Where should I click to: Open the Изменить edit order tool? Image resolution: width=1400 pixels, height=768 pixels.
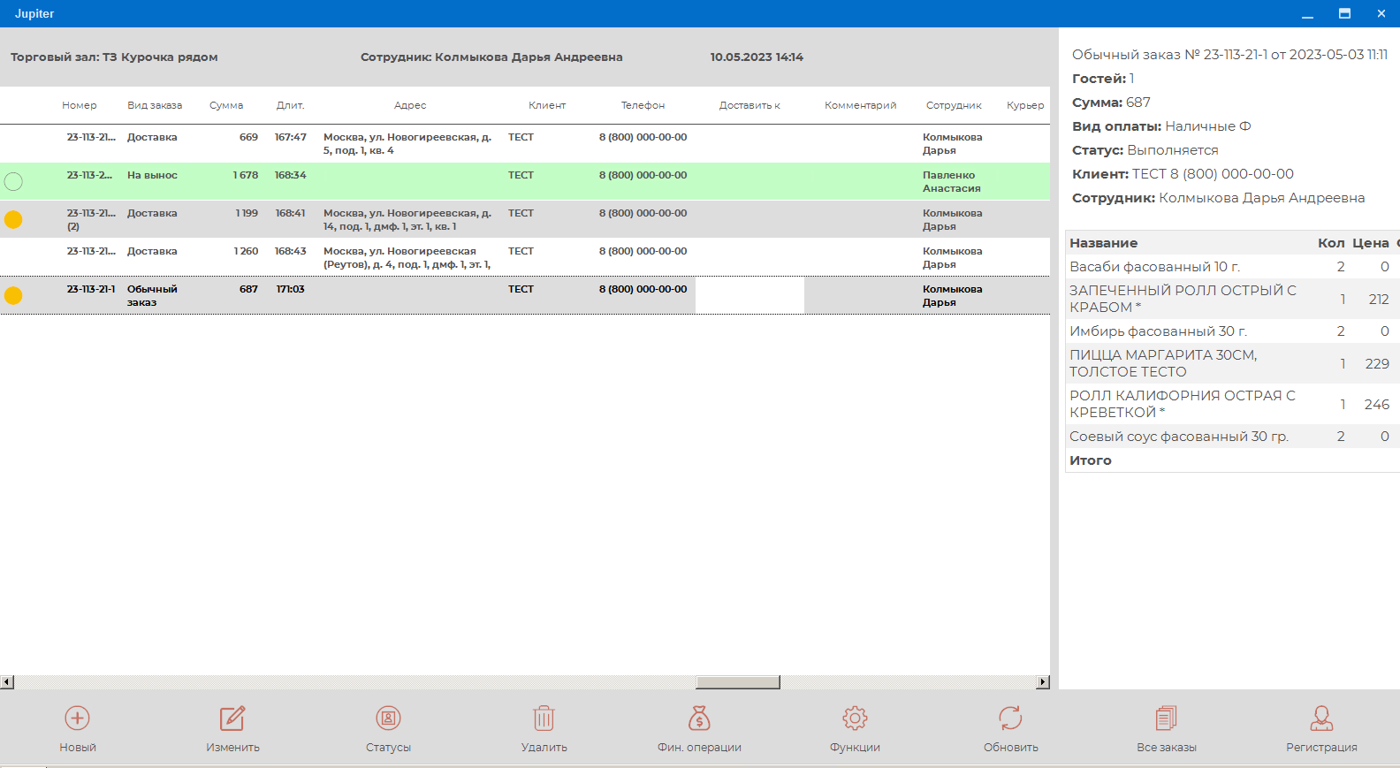tap(232, 729)
